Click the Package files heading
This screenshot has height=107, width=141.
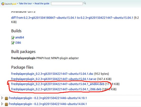(x=22, y=67)
